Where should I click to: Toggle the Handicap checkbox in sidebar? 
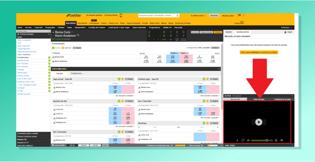(49, 69)
